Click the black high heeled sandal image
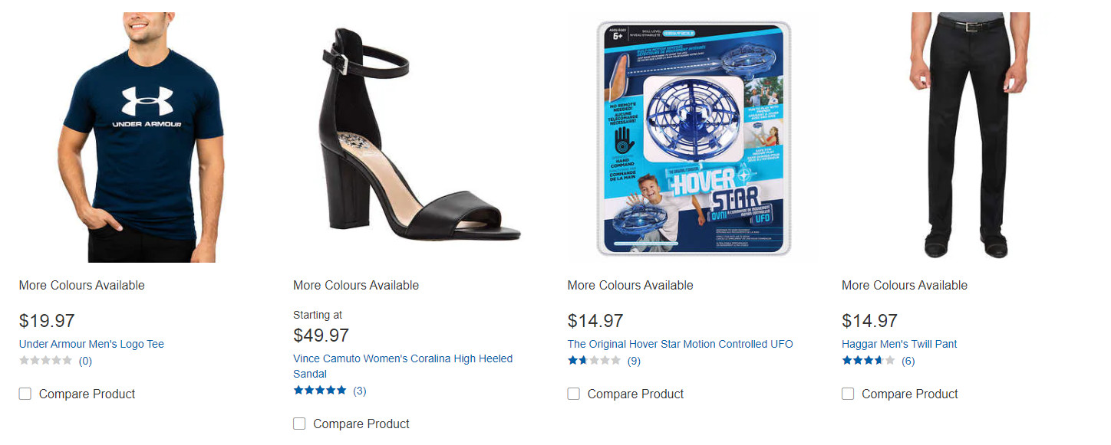The height and width of the screenshot is (445, 1111). pos(414,138)
